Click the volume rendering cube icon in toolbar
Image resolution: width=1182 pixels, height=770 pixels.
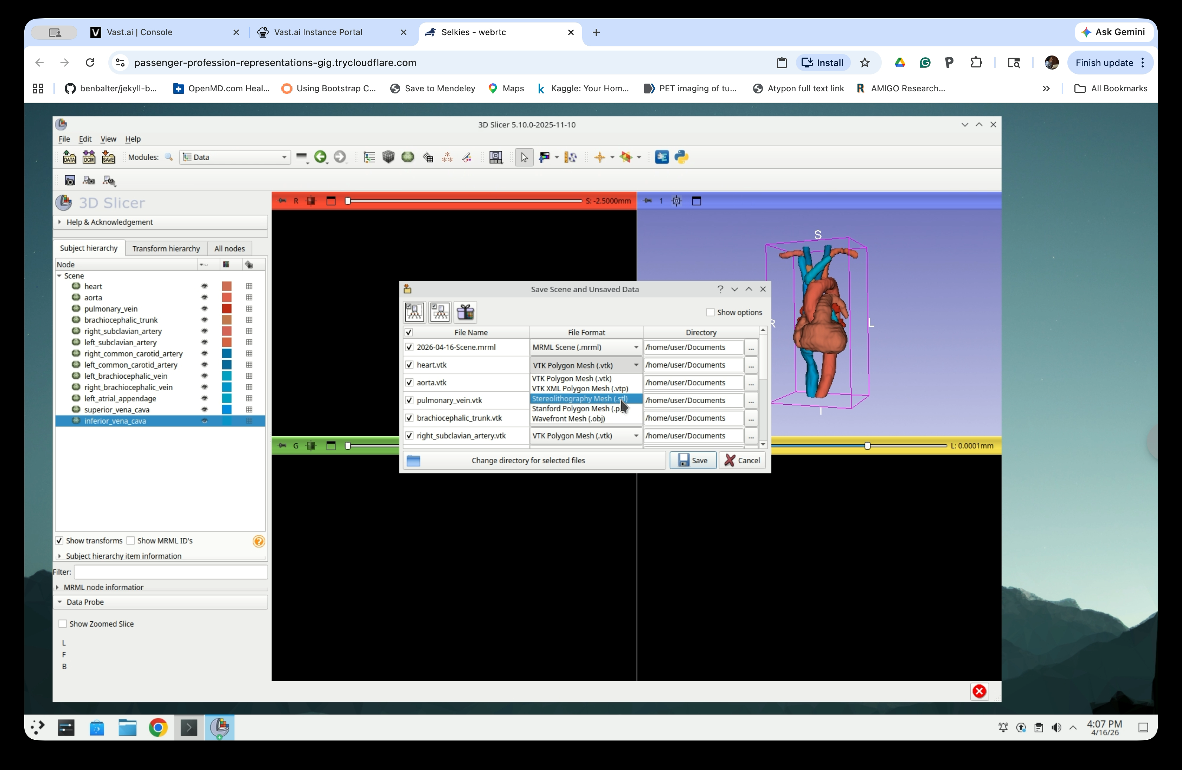[388, 157]
